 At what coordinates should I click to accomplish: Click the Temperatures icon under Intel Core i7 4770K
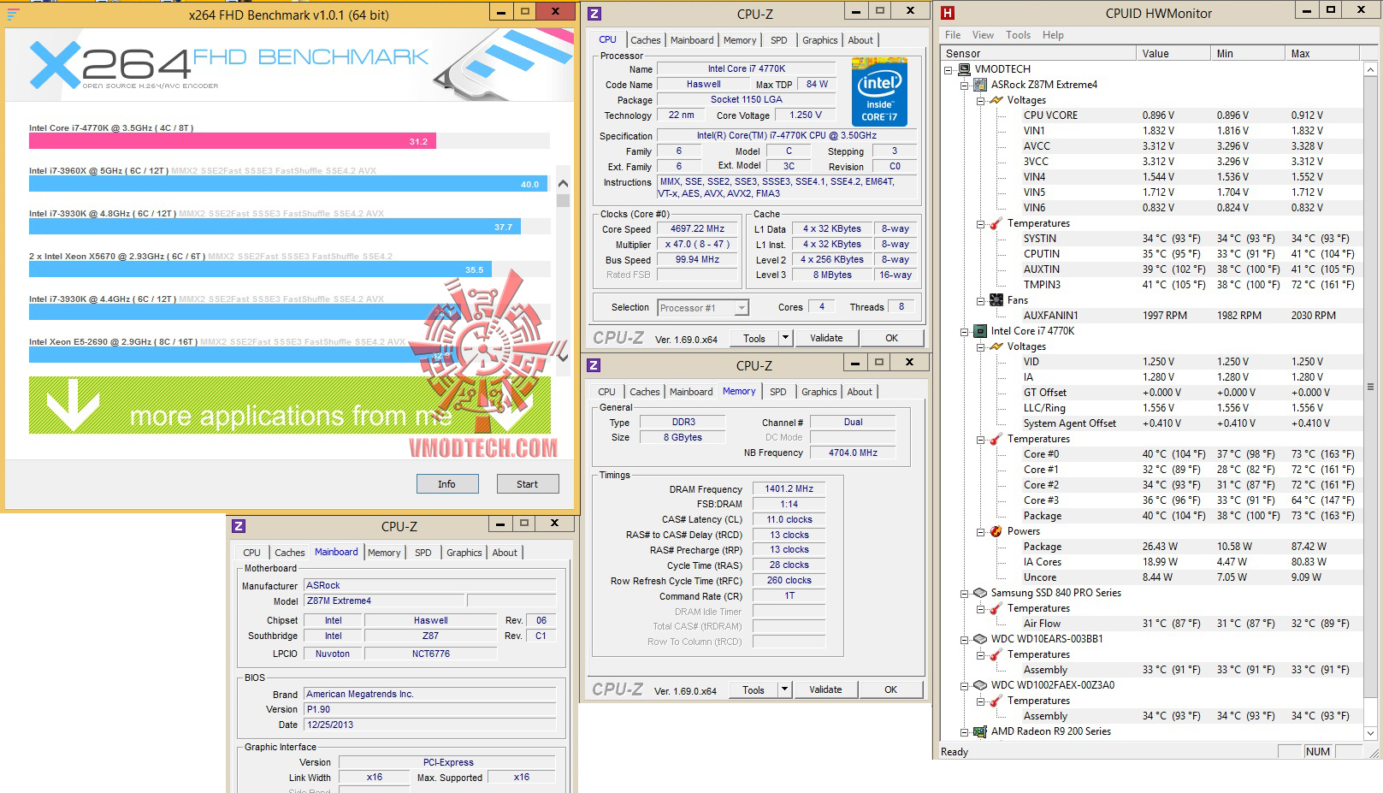click(x=996, y=439)
